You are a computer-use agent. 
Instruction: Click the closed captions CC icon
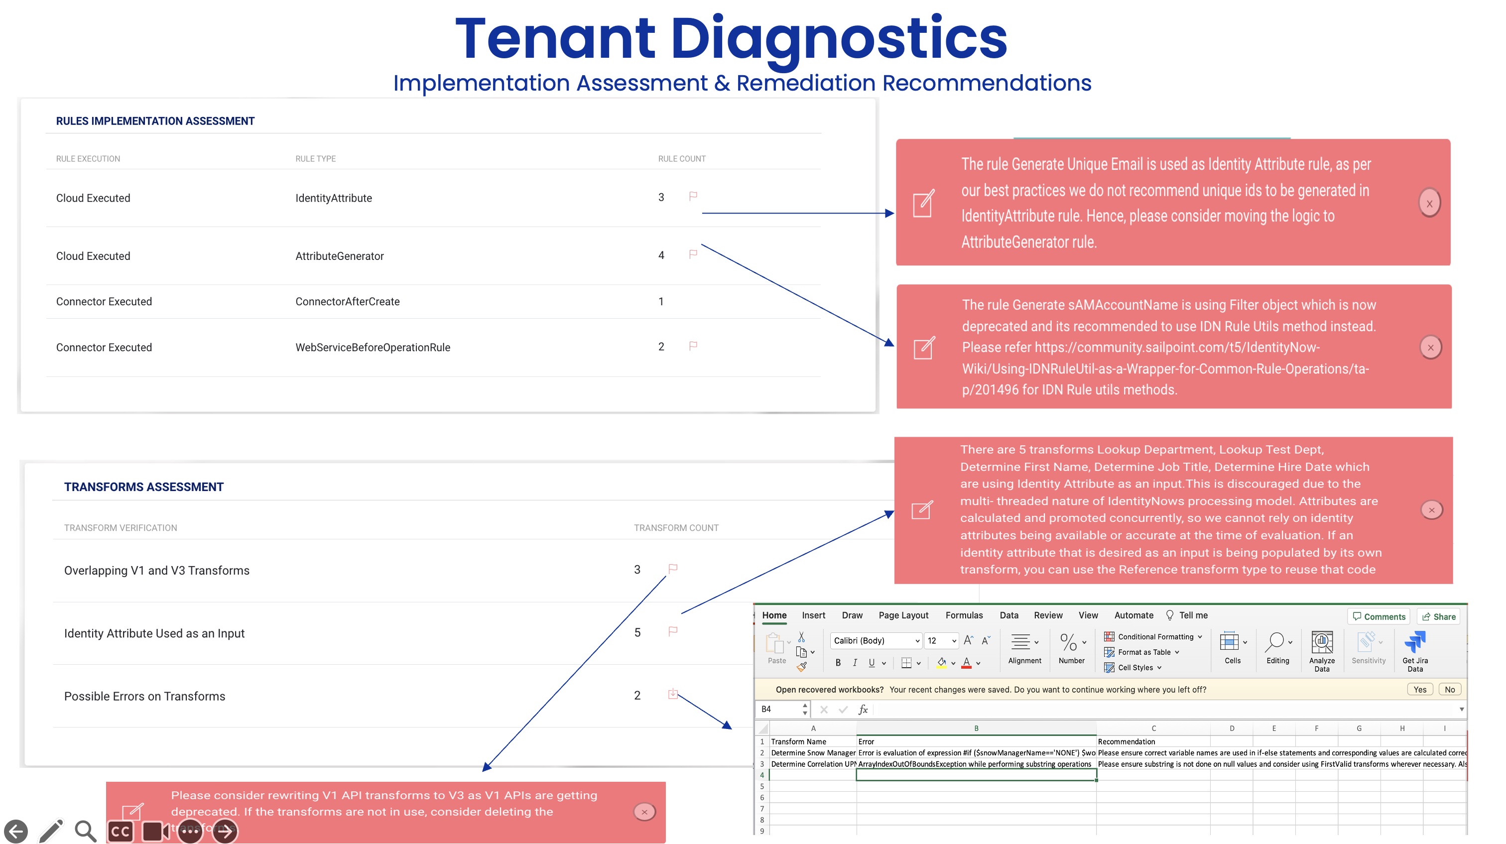pos(121,831)
